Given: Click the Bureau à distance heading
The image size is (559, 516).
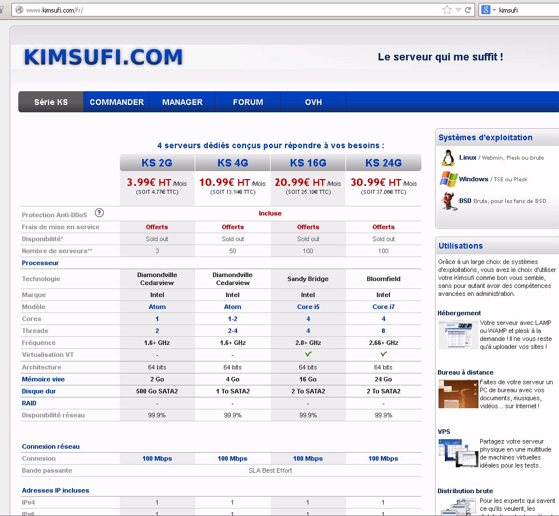Looking at the screenshot, I should pos(465,372).
